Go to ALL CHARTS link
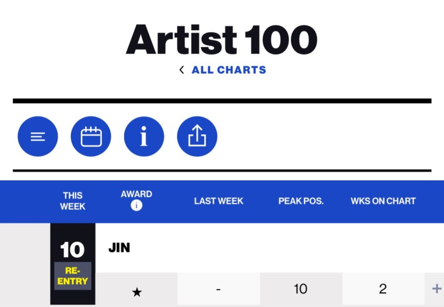The image size is (444, 307). (x=229, y=70)
